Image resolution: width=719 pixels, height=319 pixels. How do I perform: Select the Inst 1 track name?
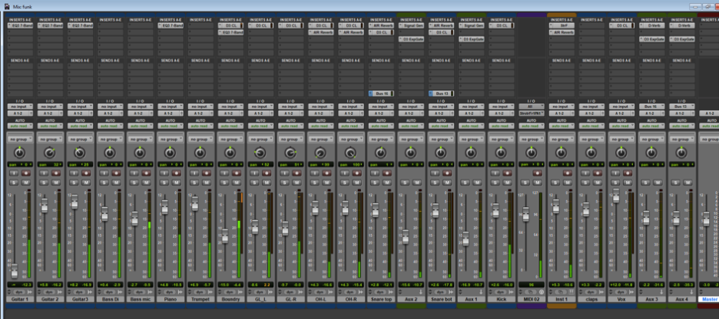point(562,299)
